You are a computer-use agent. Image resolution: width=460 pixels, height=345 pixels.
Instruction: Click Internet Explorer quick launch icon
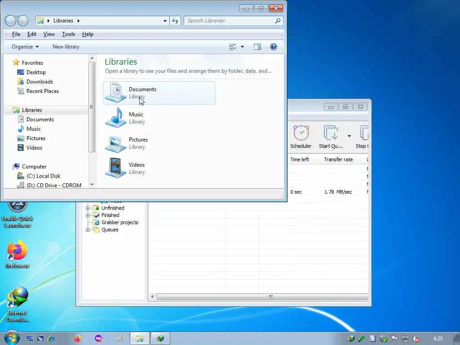click(x=51, y=339)
